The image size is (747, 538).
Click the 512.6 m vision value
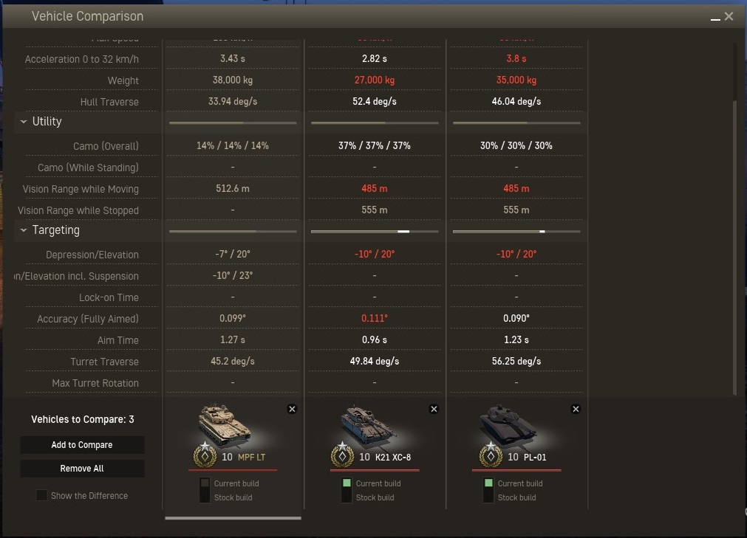[233, 188]
